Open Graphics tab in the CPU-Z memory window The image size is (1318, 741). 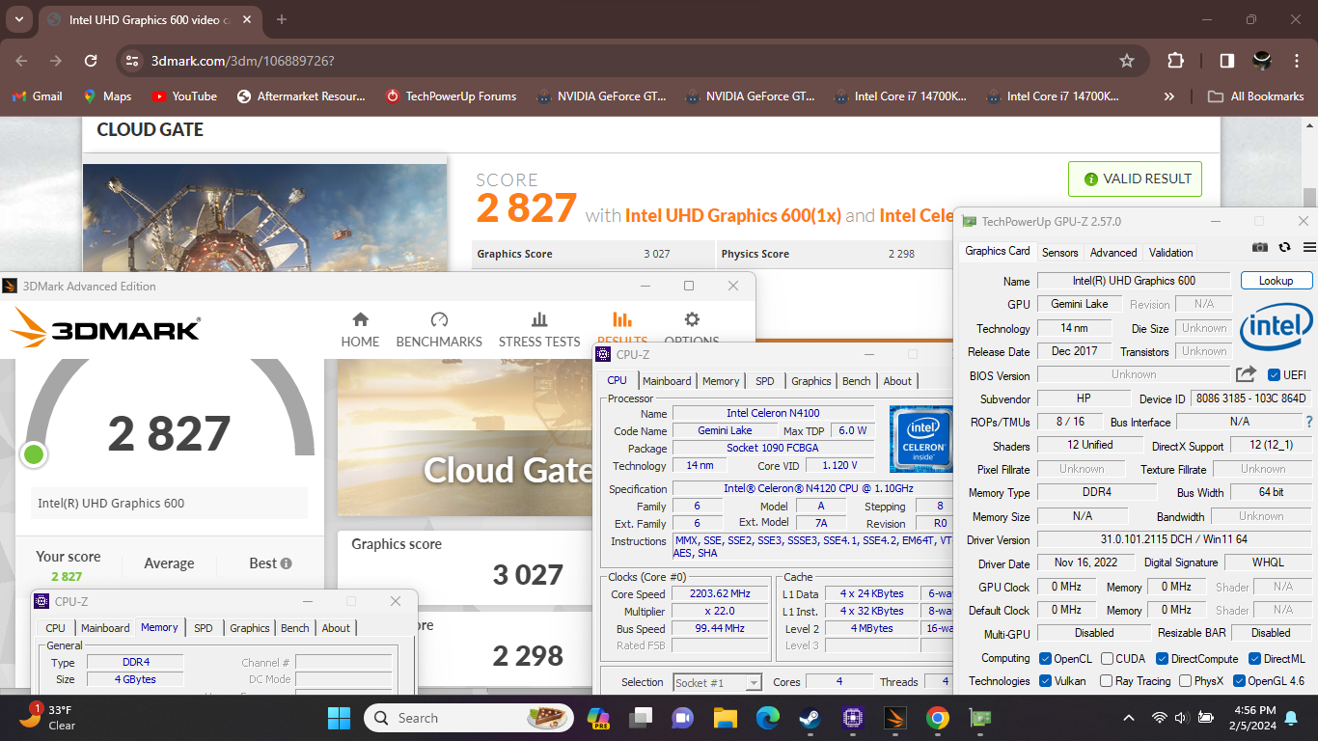pyautogui.click(x=249, y=628)
